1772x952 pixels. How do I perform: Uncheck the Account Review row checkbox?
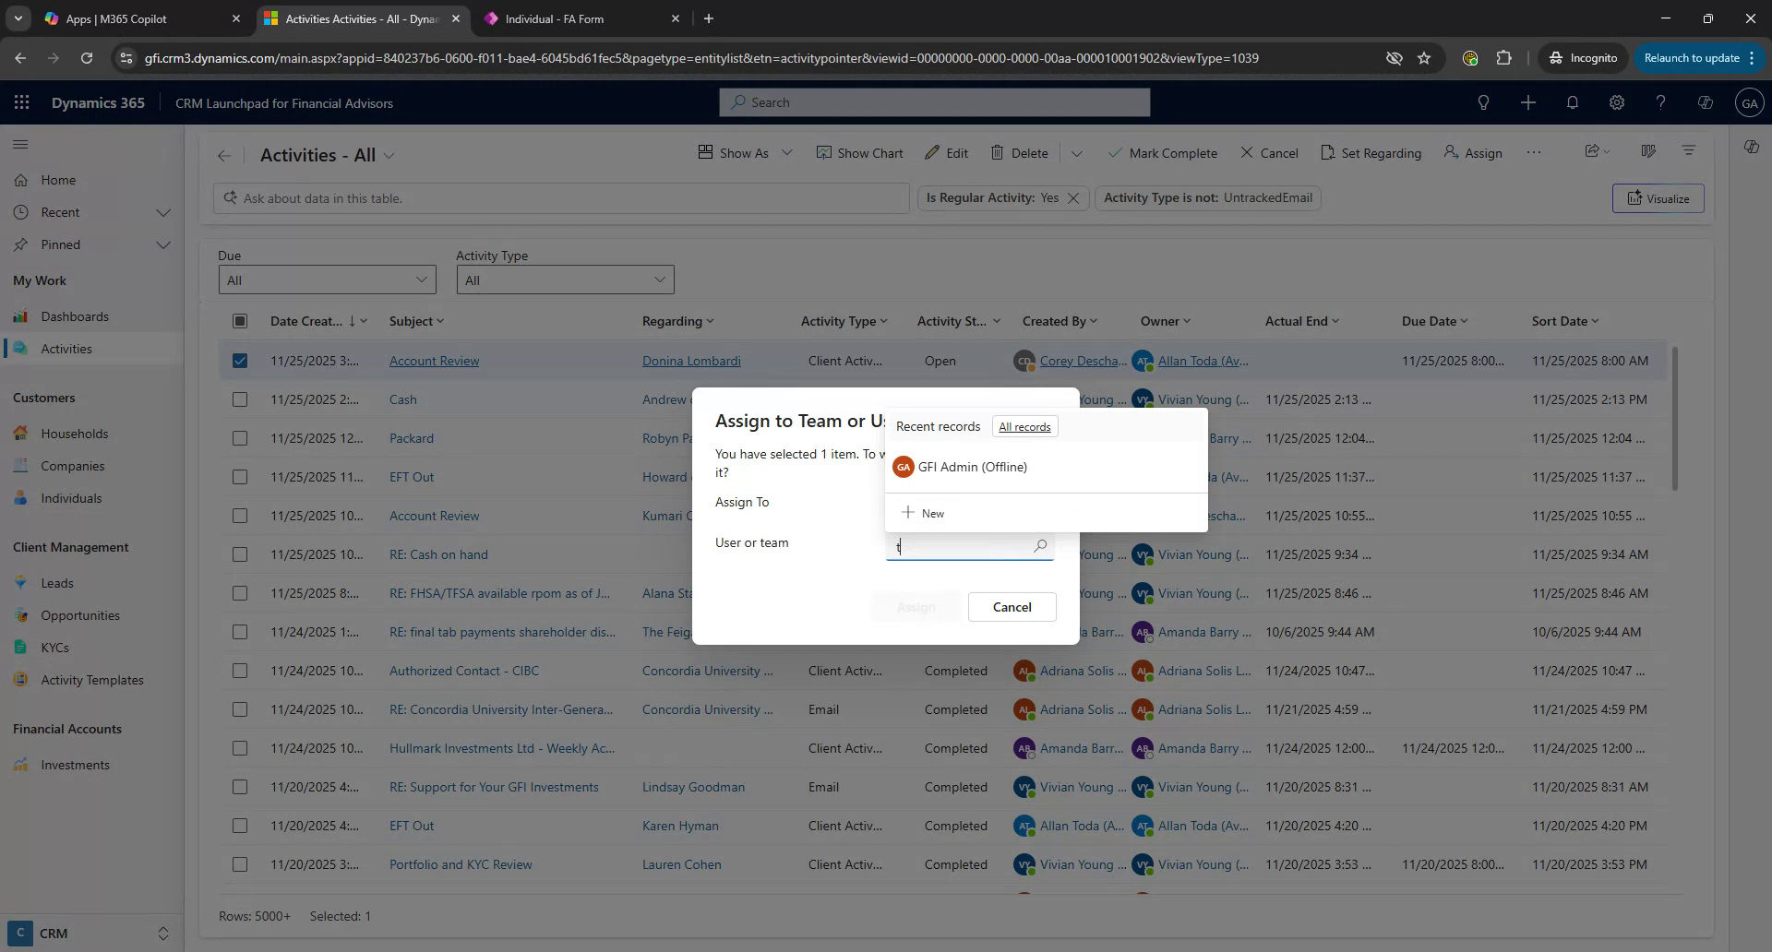(x=240, y=361)
